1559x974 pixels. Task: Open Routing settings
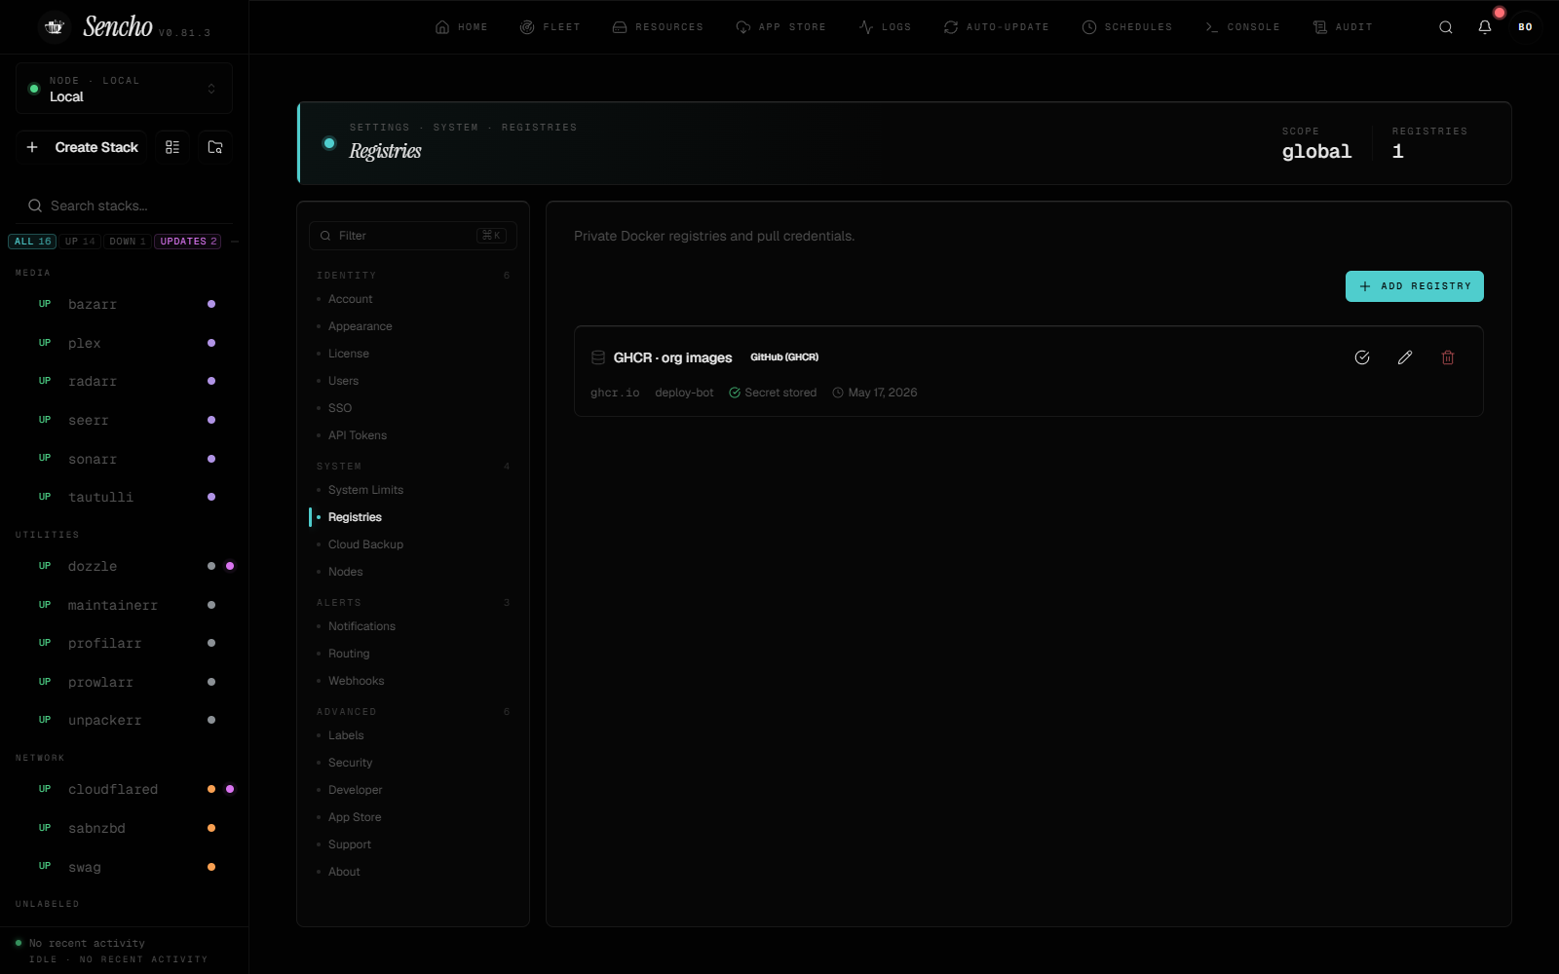pyautogui.click(x=413, y=654)
